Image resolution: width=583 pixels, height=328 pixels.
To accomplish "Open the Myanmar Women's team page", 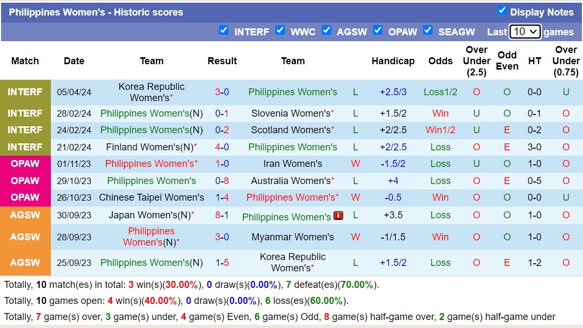I will [293, 237].
